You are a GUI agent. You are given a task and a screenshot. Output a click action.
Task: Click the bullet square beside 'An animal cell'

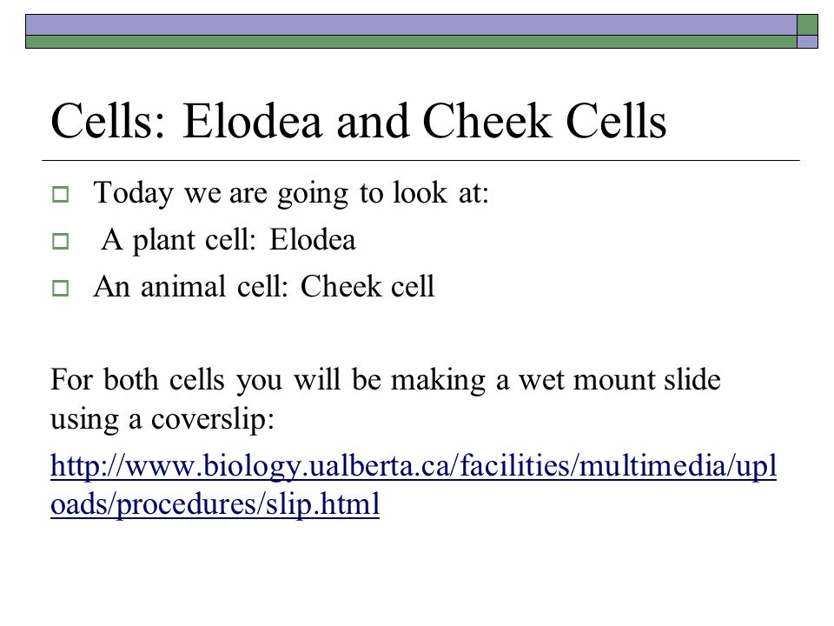(61, 288)
